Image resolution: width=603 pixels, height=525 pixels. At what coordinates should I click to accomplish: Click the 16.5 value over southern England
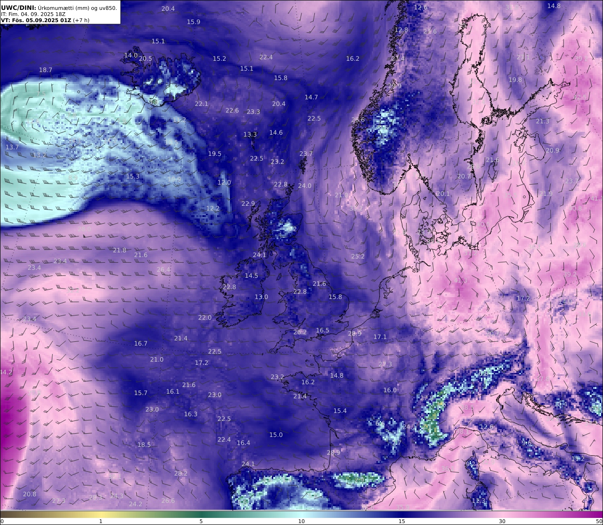click(x=323, y=331)
